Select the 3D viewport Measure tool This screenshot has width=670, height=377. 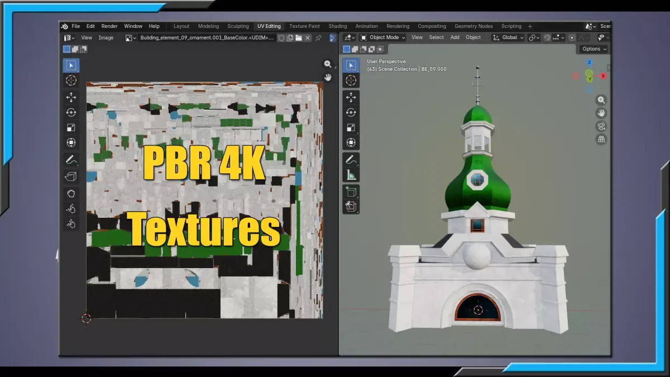pos(351,175)
